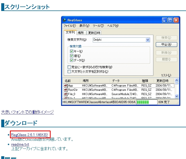The image size is (186, 159).
Task: Enable 大文字と小文字を区別する option
Action: (69, 71)
